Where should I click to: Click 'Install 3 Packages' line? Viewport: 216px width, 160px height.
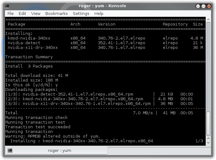[29, 66]
